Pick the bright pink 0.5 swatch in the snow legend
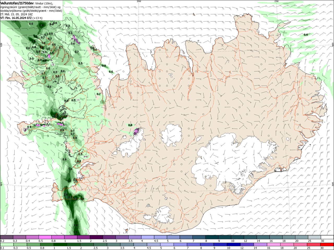The height and width of the screenshot is (250, 334). [45, 237]
